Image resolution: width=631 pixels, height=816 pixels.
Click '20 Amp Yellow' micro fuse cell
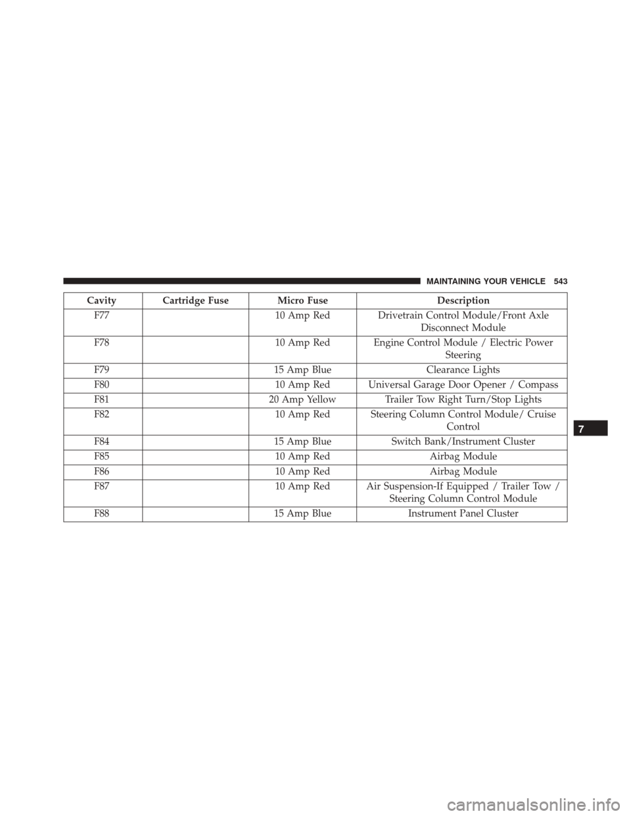(302, 399)
